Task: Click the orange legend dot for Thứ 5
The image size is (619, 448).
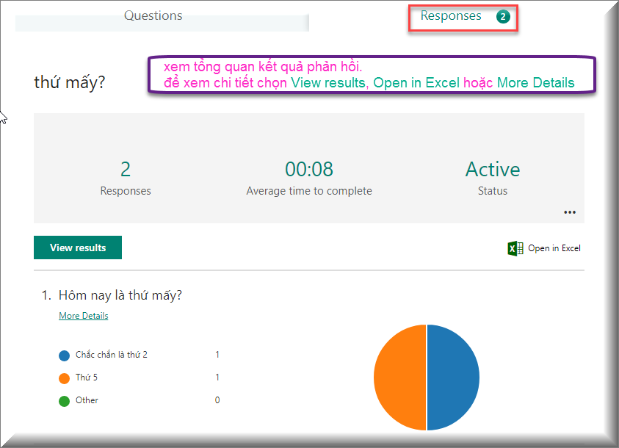Action: 64,378
